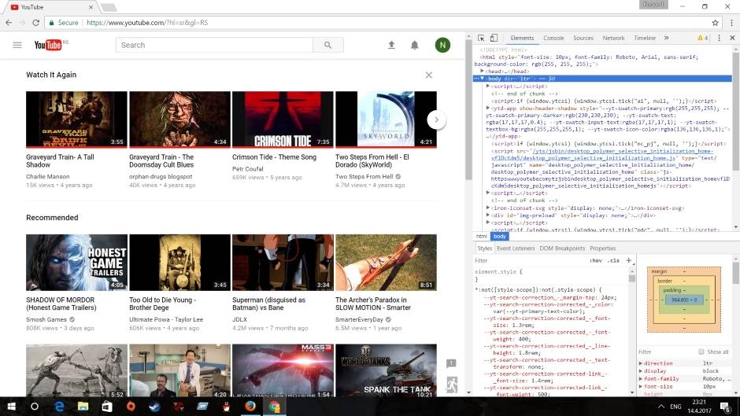Click the Chrome address bar URL

[x=146, y=23]
